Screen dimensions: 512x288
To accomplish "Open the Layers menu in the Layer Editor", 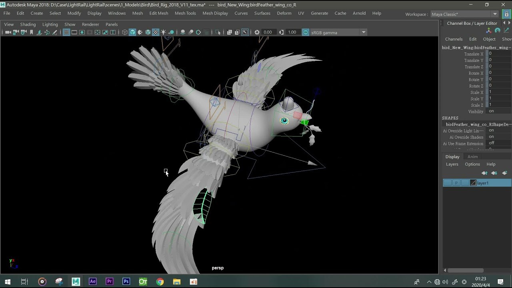I will [x=452, y=164].
